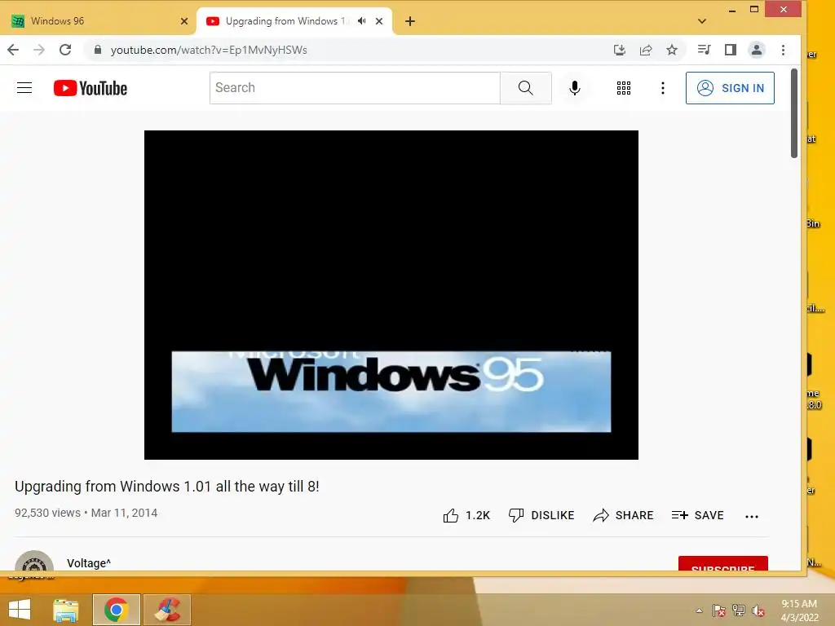Toggle Chrome side panel
This screenshot has width=835, height=626.
tap(731, 50)
